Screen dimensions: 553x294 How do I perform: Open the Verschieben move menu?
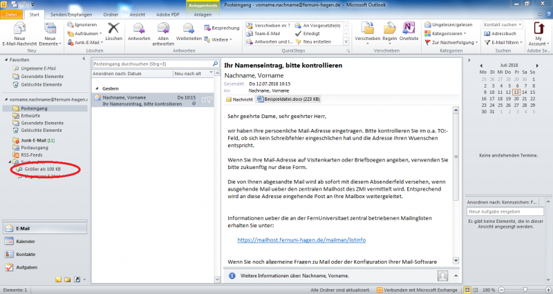[x=368, y=32]
